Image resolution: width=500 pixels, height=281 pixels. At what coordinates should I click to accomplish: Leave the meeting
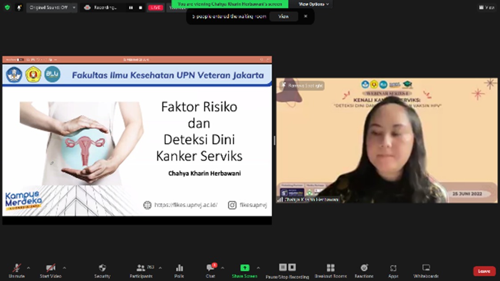point(484,271)
